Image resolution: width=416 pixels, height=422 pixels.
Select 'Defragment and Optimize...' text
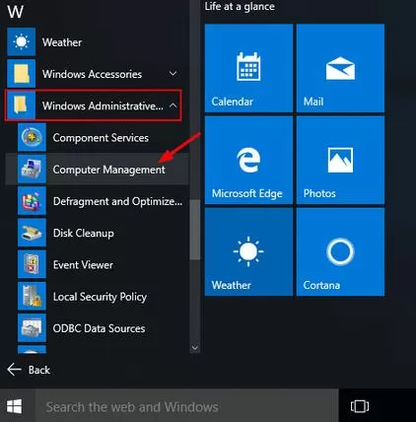pyautogui.click(x=117, y=201)
